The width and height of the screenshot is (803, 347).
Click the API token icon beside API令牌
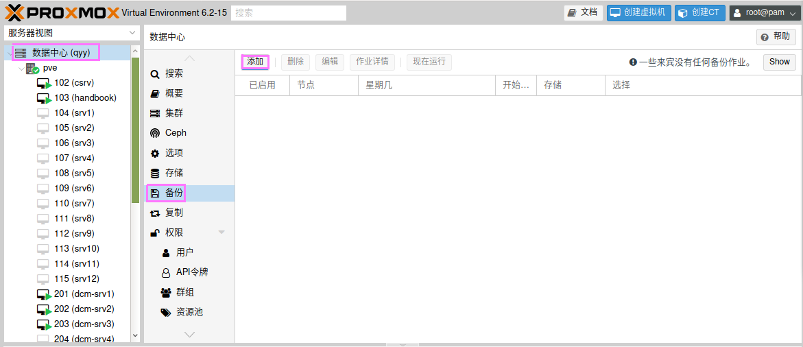coord(166,272)
